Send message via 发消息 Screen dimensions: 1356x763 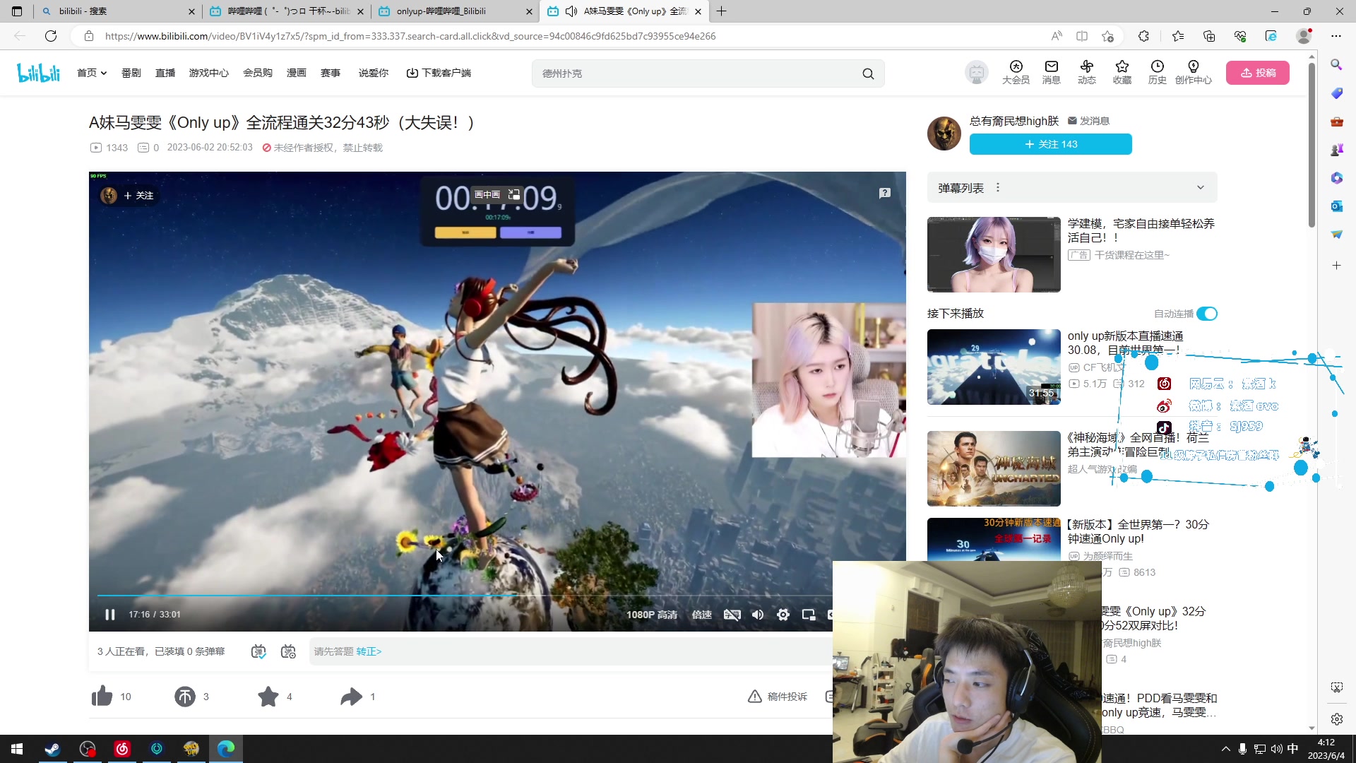pyautogui.click(x=1088, y=121)
